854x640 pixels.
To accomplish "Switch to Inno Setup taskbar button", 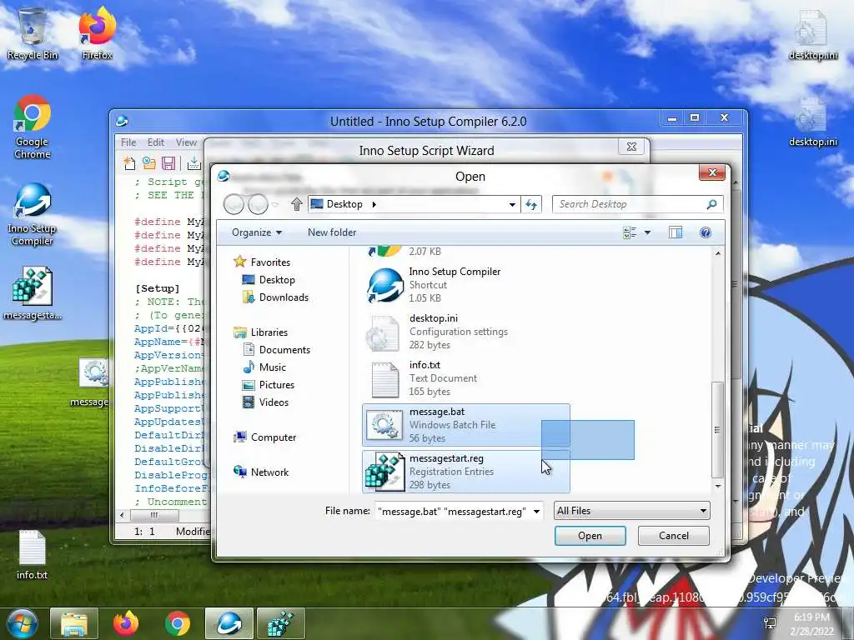I will click(229, 623).
